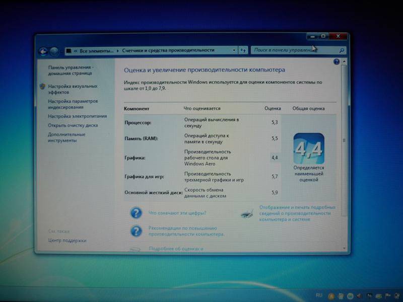Open Настройка параметров индексирования link

(73, 104)
